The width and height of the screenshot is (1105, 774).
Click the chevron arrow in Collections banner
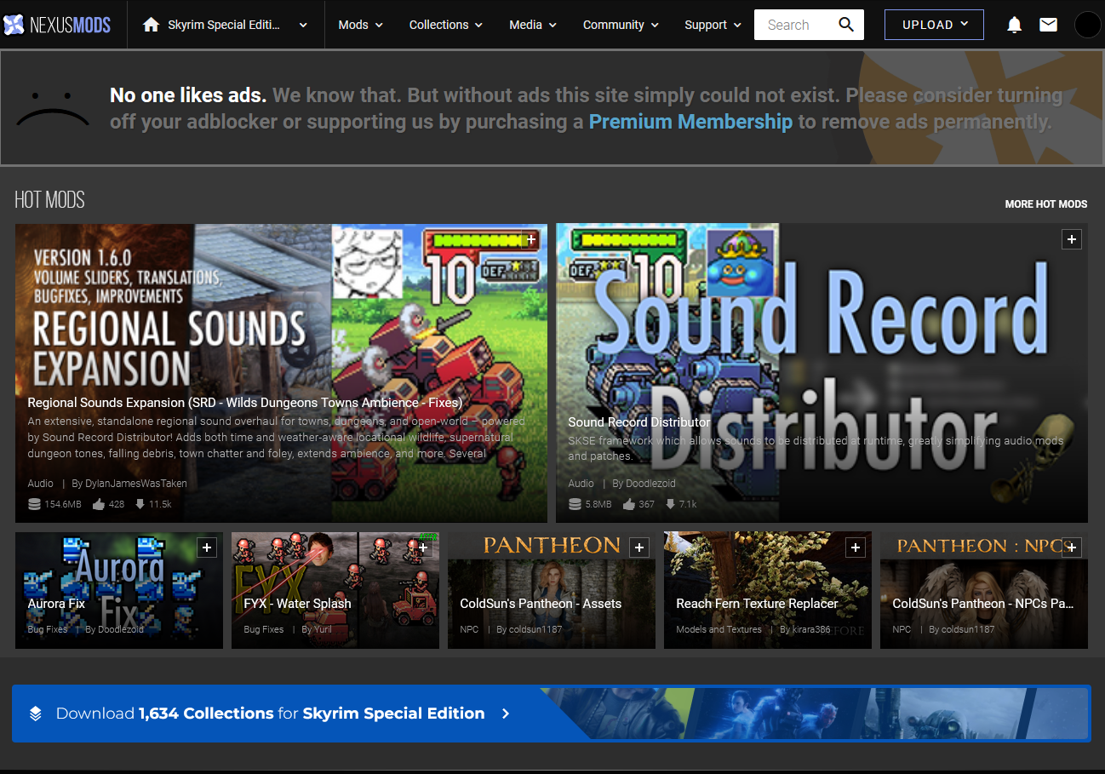506,714
